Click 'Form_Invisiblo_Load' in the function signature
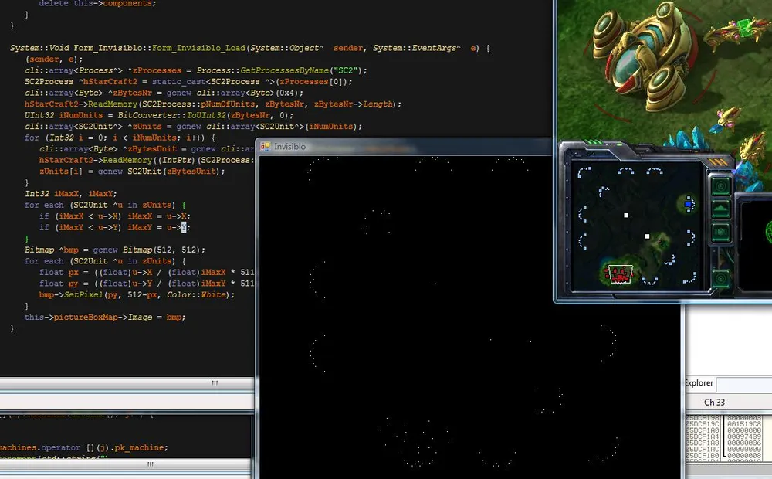The image size is (772, 479). pos(198,48)
